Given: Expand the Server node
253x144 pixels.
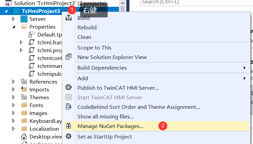Looking at the screenshot, I should click(x=13, y=19).
